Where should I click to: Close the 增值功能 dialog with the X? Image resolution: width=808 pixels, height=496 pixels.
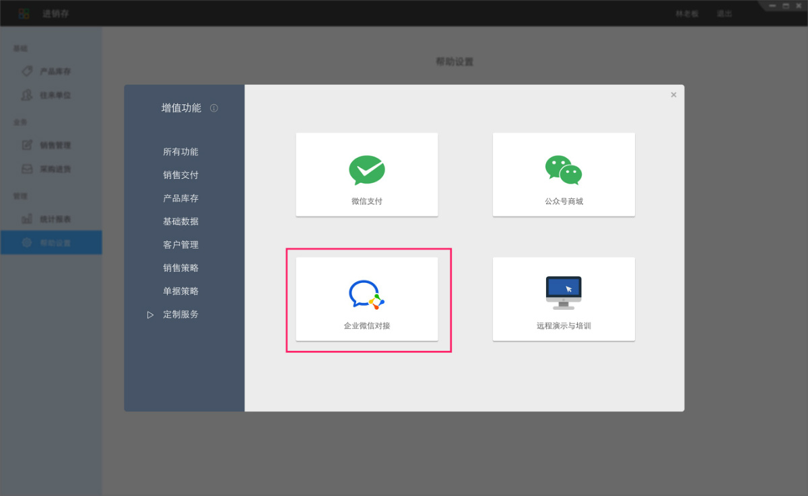click(x=673, y=95)
